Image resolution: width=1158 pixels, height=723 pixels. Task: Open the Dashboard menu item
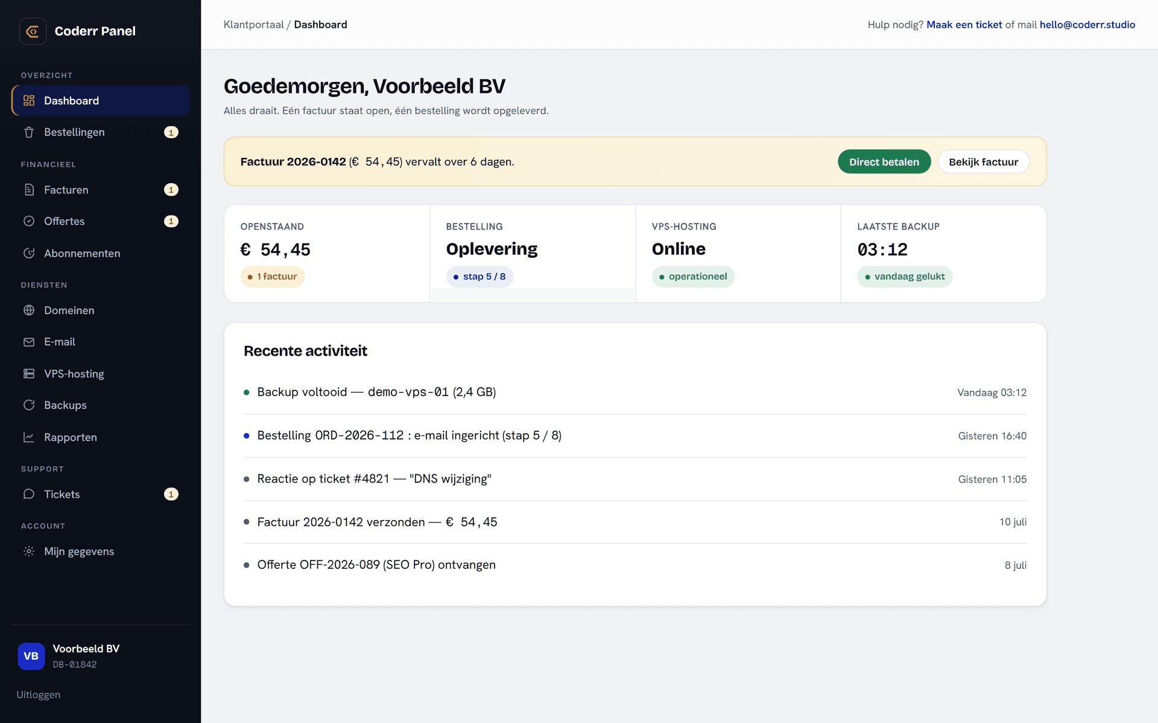click(101, 101)
